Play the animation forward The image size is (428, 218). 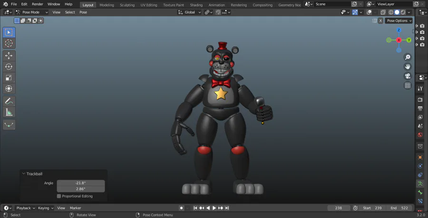tap(214, 208)
